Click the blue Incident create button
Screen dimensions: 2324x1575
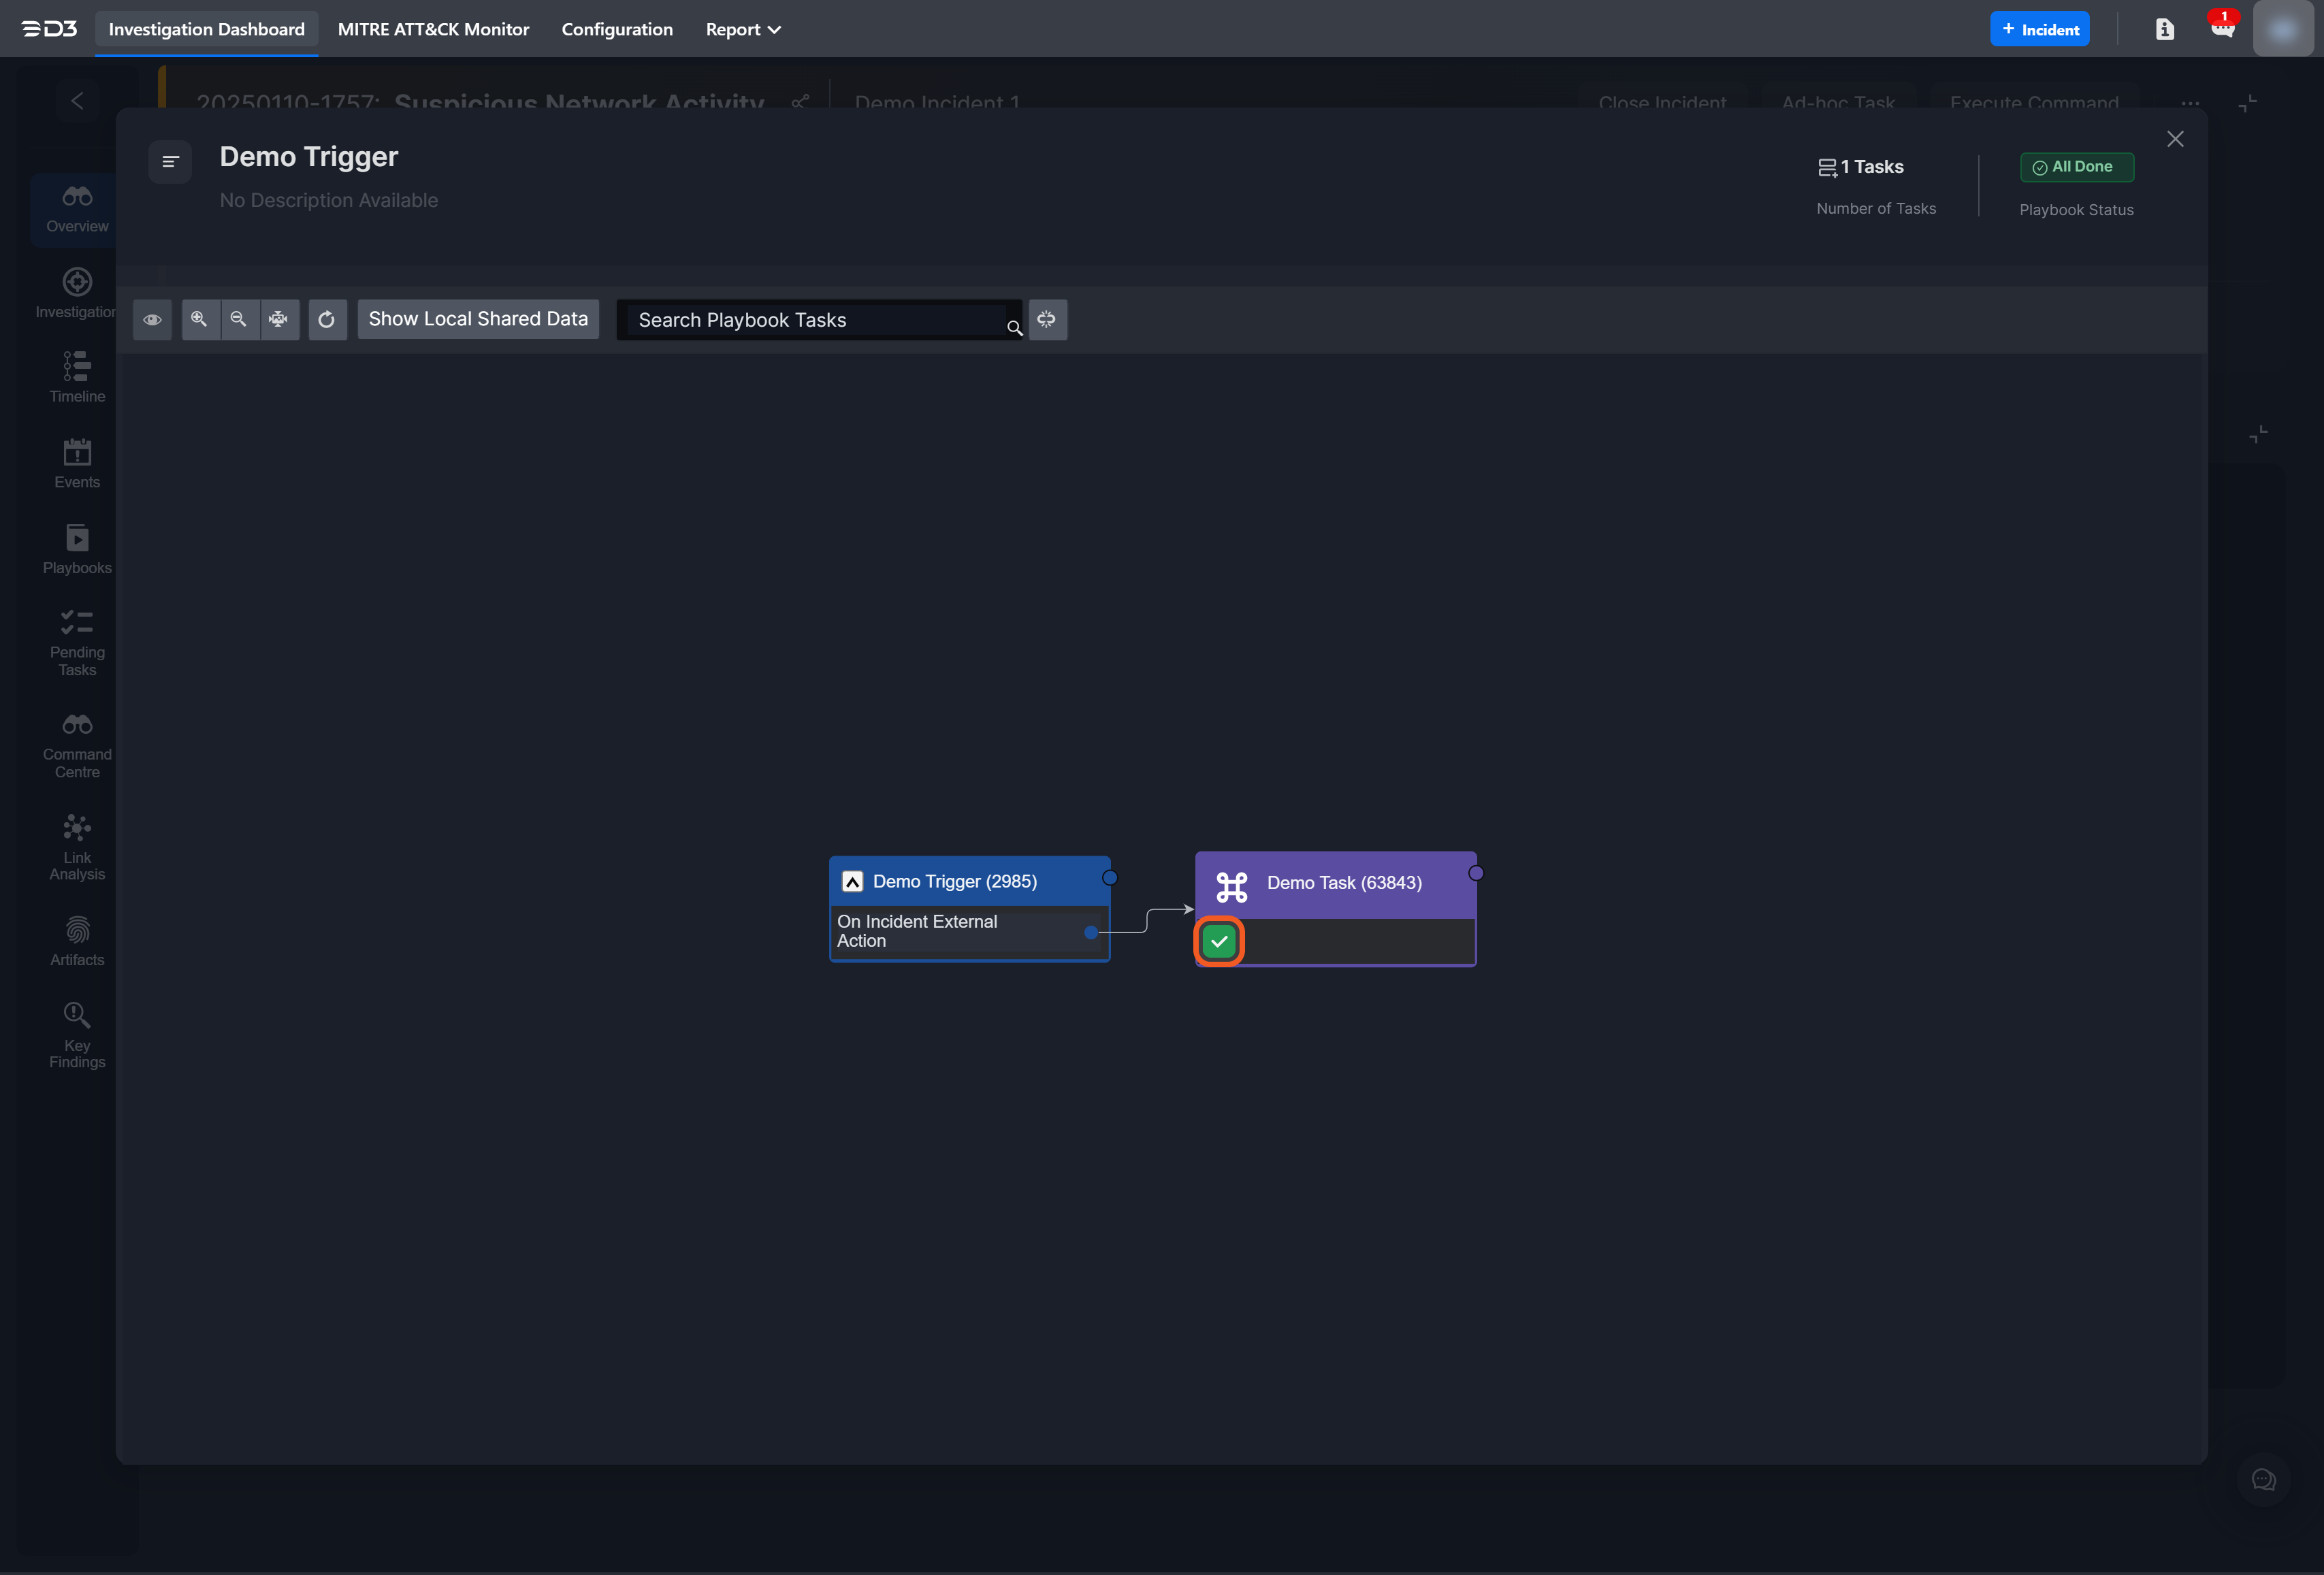tap(2039, 29)
